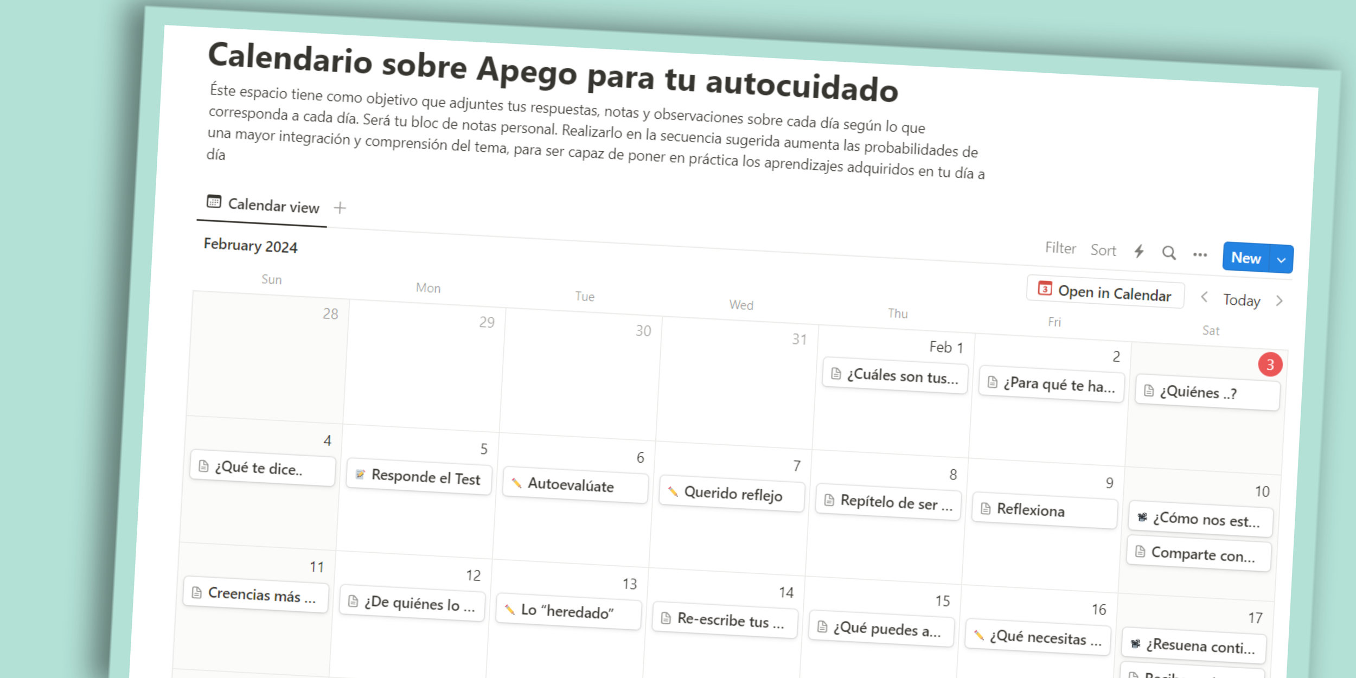Image resolution: width=1356 pixels, height=678 pixels.
Task: Open the Filter menu
Action: coord(1060,248)
